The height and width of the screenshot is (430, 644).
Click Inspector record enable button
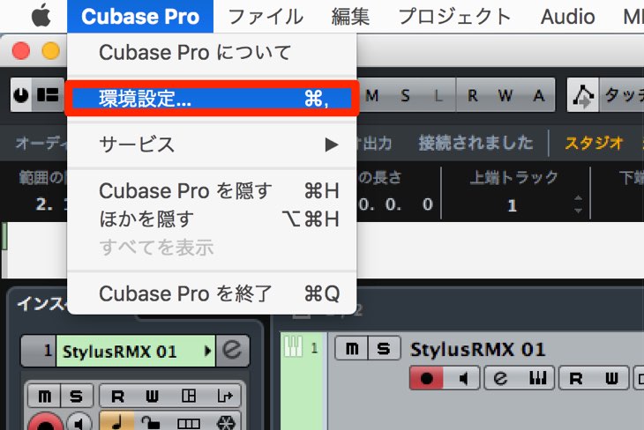point(46,421)
